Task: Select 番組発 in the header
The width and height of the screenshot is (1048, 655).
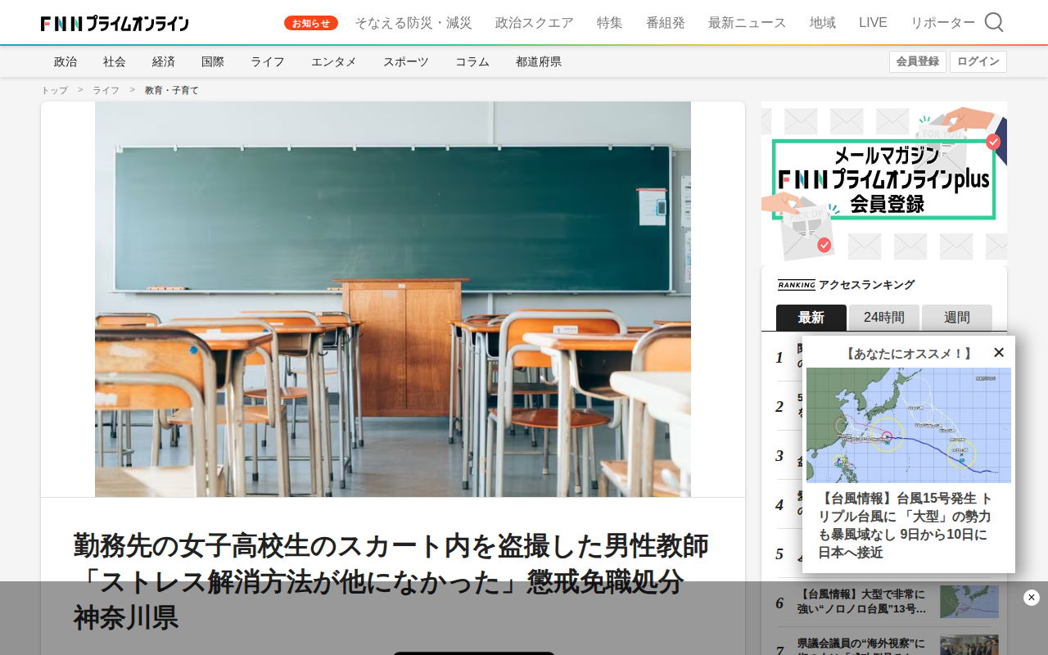Action: [x=666, y=23]
